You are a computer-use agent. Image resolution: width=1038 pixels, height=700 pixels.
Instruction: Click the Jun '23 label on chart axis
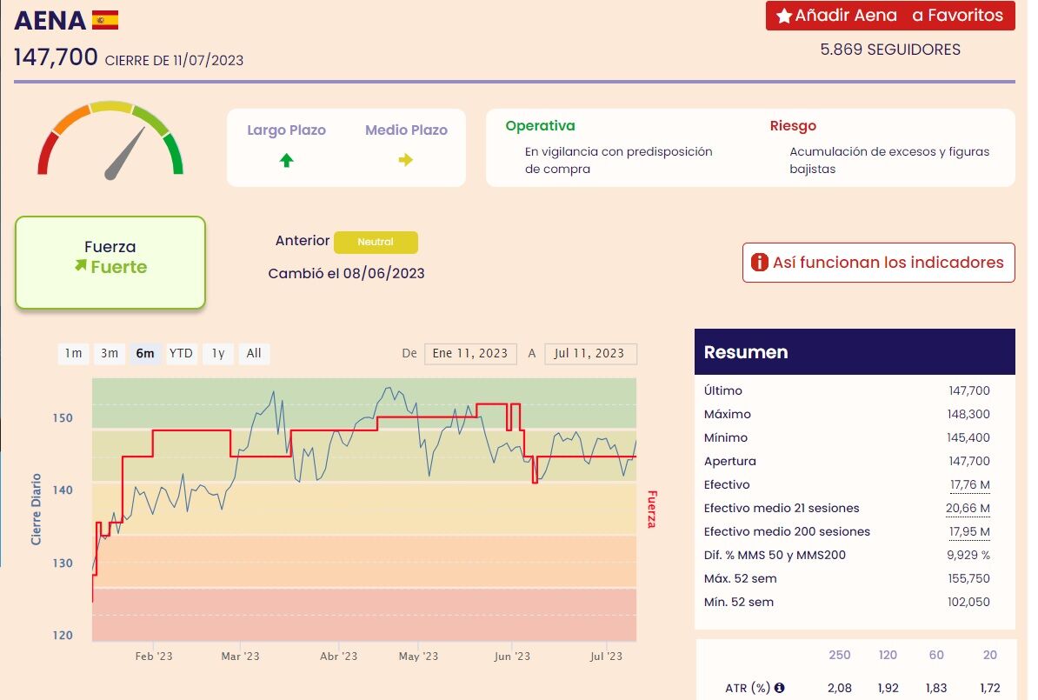pyautogui.click(x=512, y=657)
